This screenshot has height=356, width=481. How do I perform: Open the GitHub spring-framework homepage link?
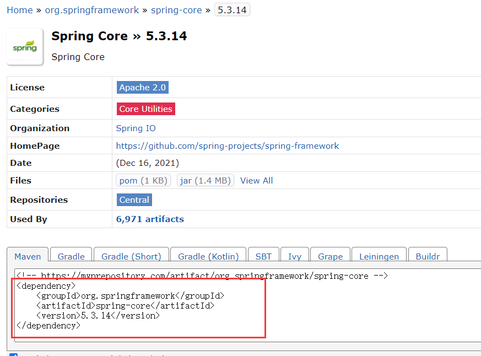pyautogui.click(x=228, y=146)
